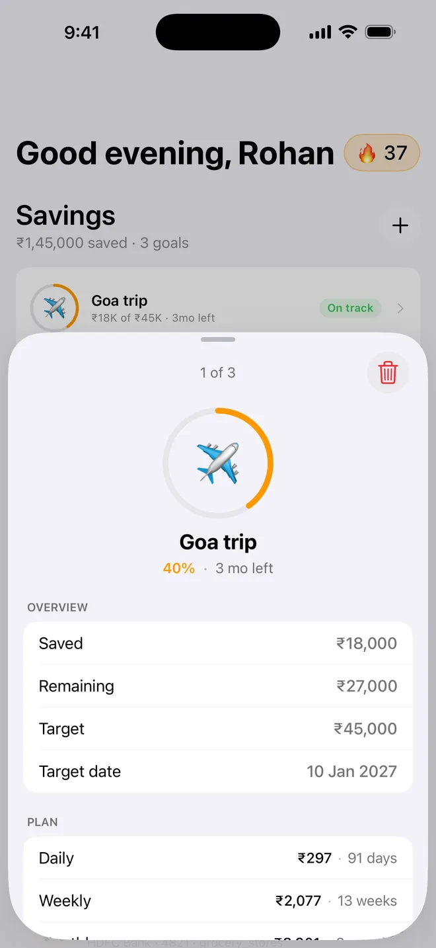This screenshot has height=948, width=436.
Task: Tap the orange 40% progress ring
Action: (218, 463)
